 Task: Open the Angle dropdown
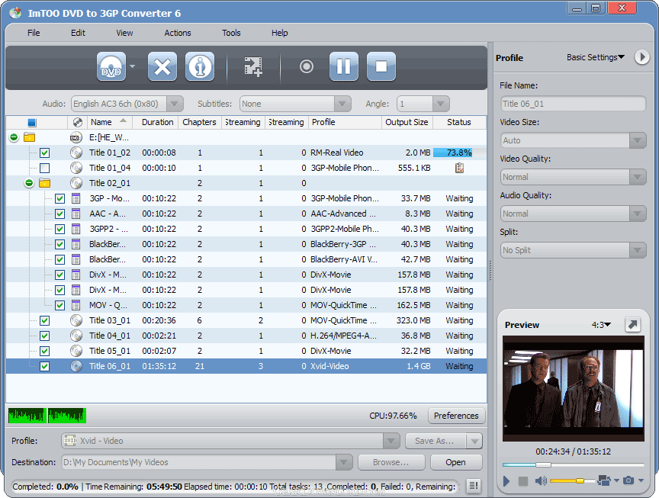[423, 104]
